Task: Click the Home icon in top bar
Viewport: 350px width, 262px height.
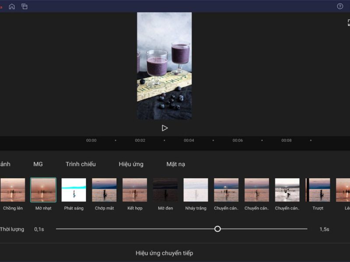Action: point(12,7)
